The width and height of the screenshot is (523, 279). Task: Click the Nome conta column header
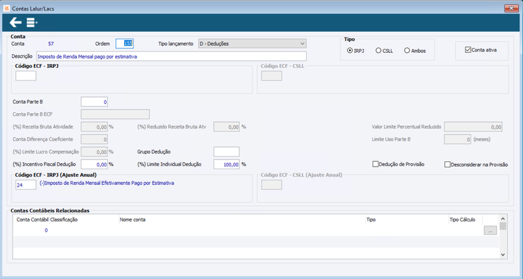[x=133, y=220]
